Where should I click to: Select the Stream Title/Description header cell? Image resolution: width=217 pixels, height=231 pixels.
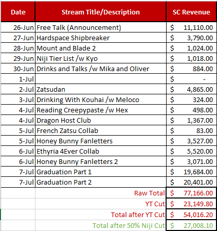(x=101, y=12)
